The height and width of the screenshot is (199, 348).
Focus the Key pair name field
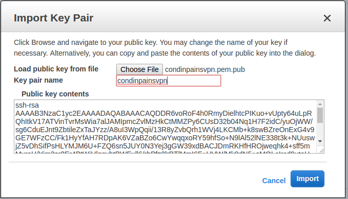point(169,81)
